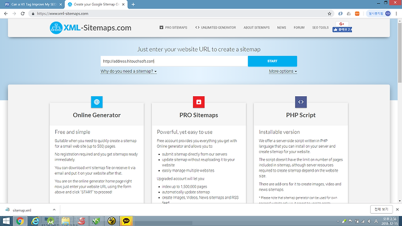Click the red S app in taskbar
This screenshot has width=402, height=226.
pyautogui.click(x=81, y=221)
